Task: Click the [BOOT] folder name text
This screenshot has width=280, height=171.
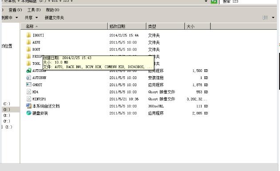Action: [x=38, y=35]
